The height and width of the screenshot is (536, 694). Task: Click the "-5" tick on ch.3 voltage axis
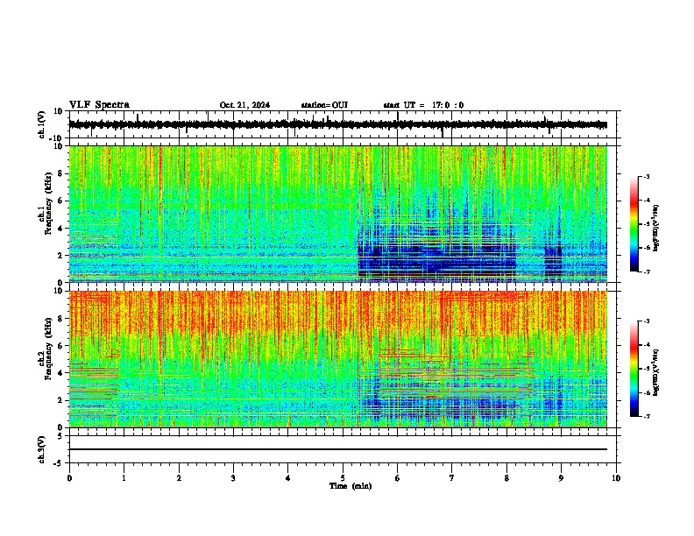point(59,463)
